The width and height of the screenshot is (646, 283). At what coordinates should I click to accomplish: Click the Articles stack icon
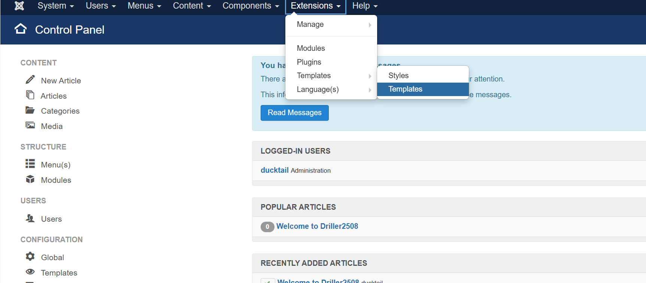[x=30, y=95]
